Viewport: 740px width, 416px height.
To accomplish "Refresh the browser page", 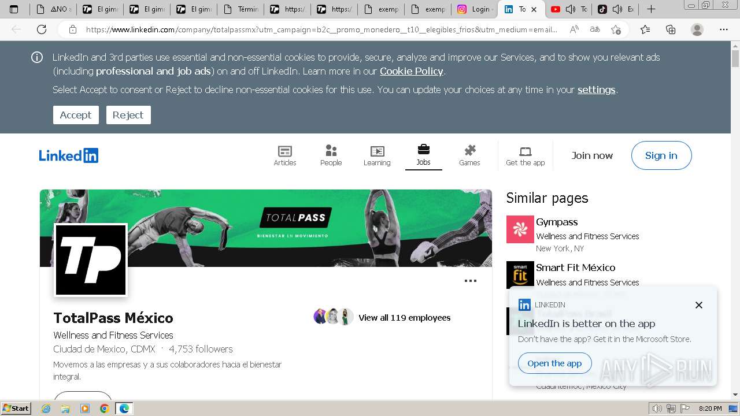I will (42, 29).
